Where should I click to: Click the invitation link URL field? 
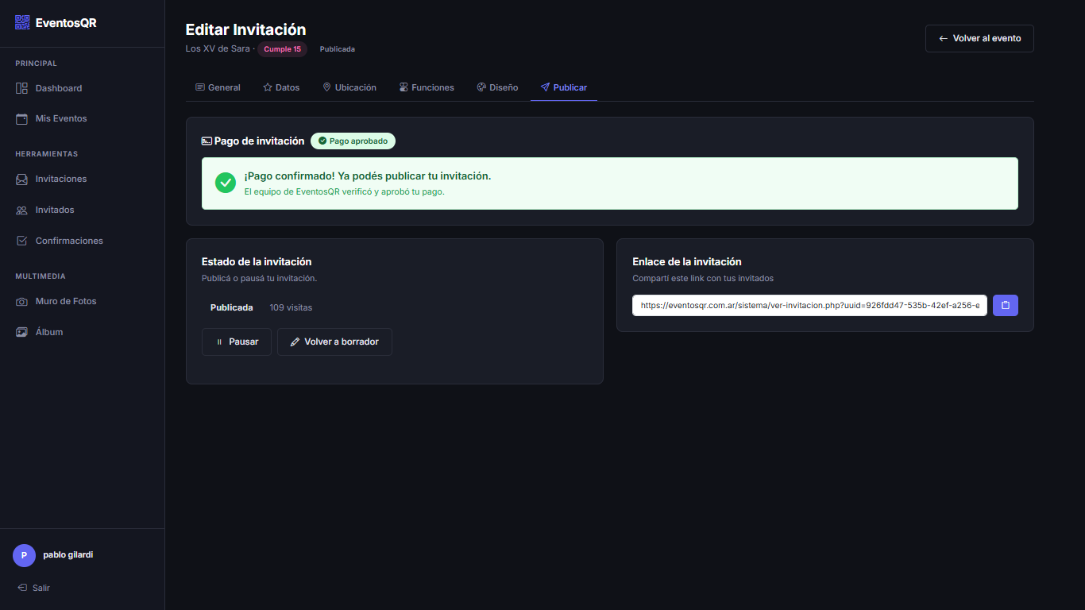pos(809,306)
